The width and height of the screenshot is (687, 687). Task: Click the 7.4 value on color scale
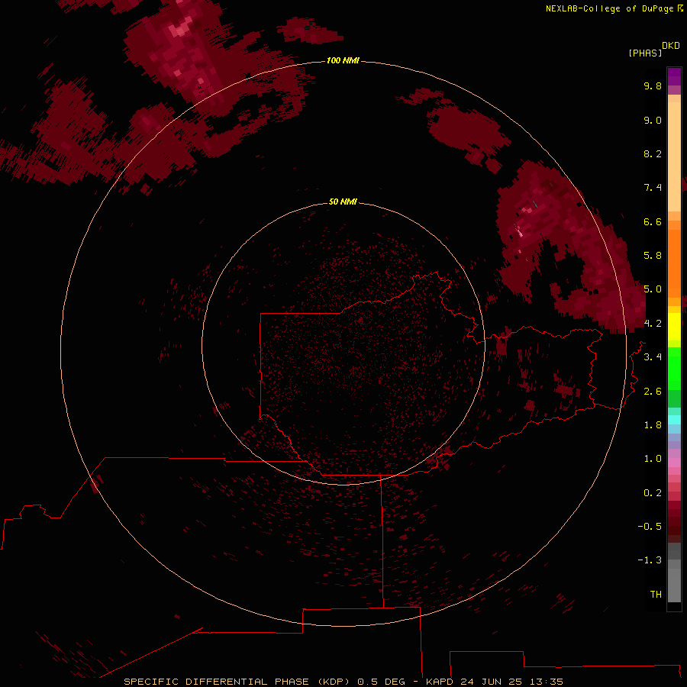653,188
